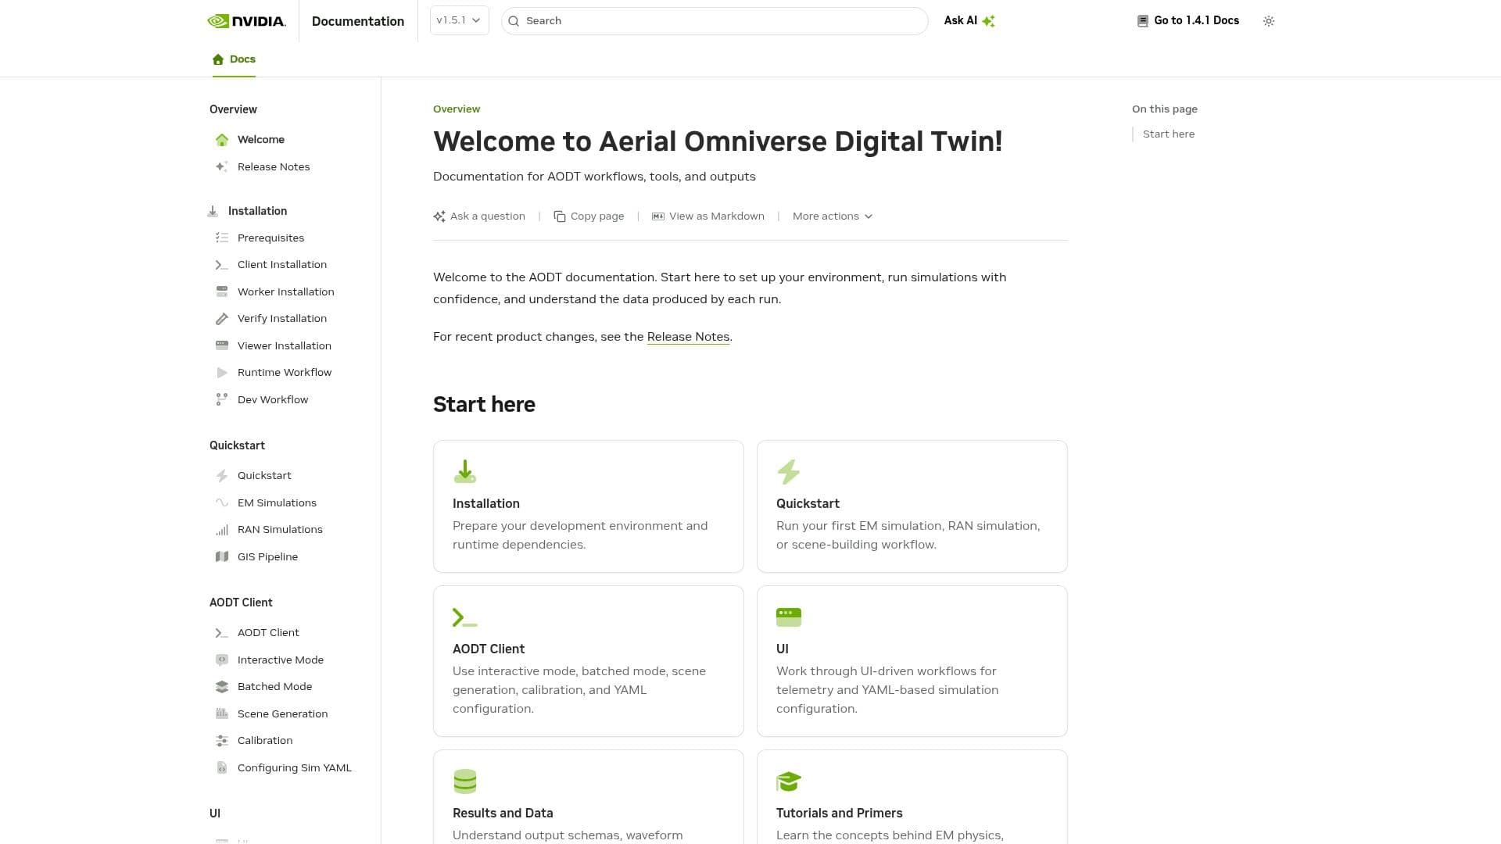
Task: Expand the More actions dropdown
Action: [x=833, y=216]
